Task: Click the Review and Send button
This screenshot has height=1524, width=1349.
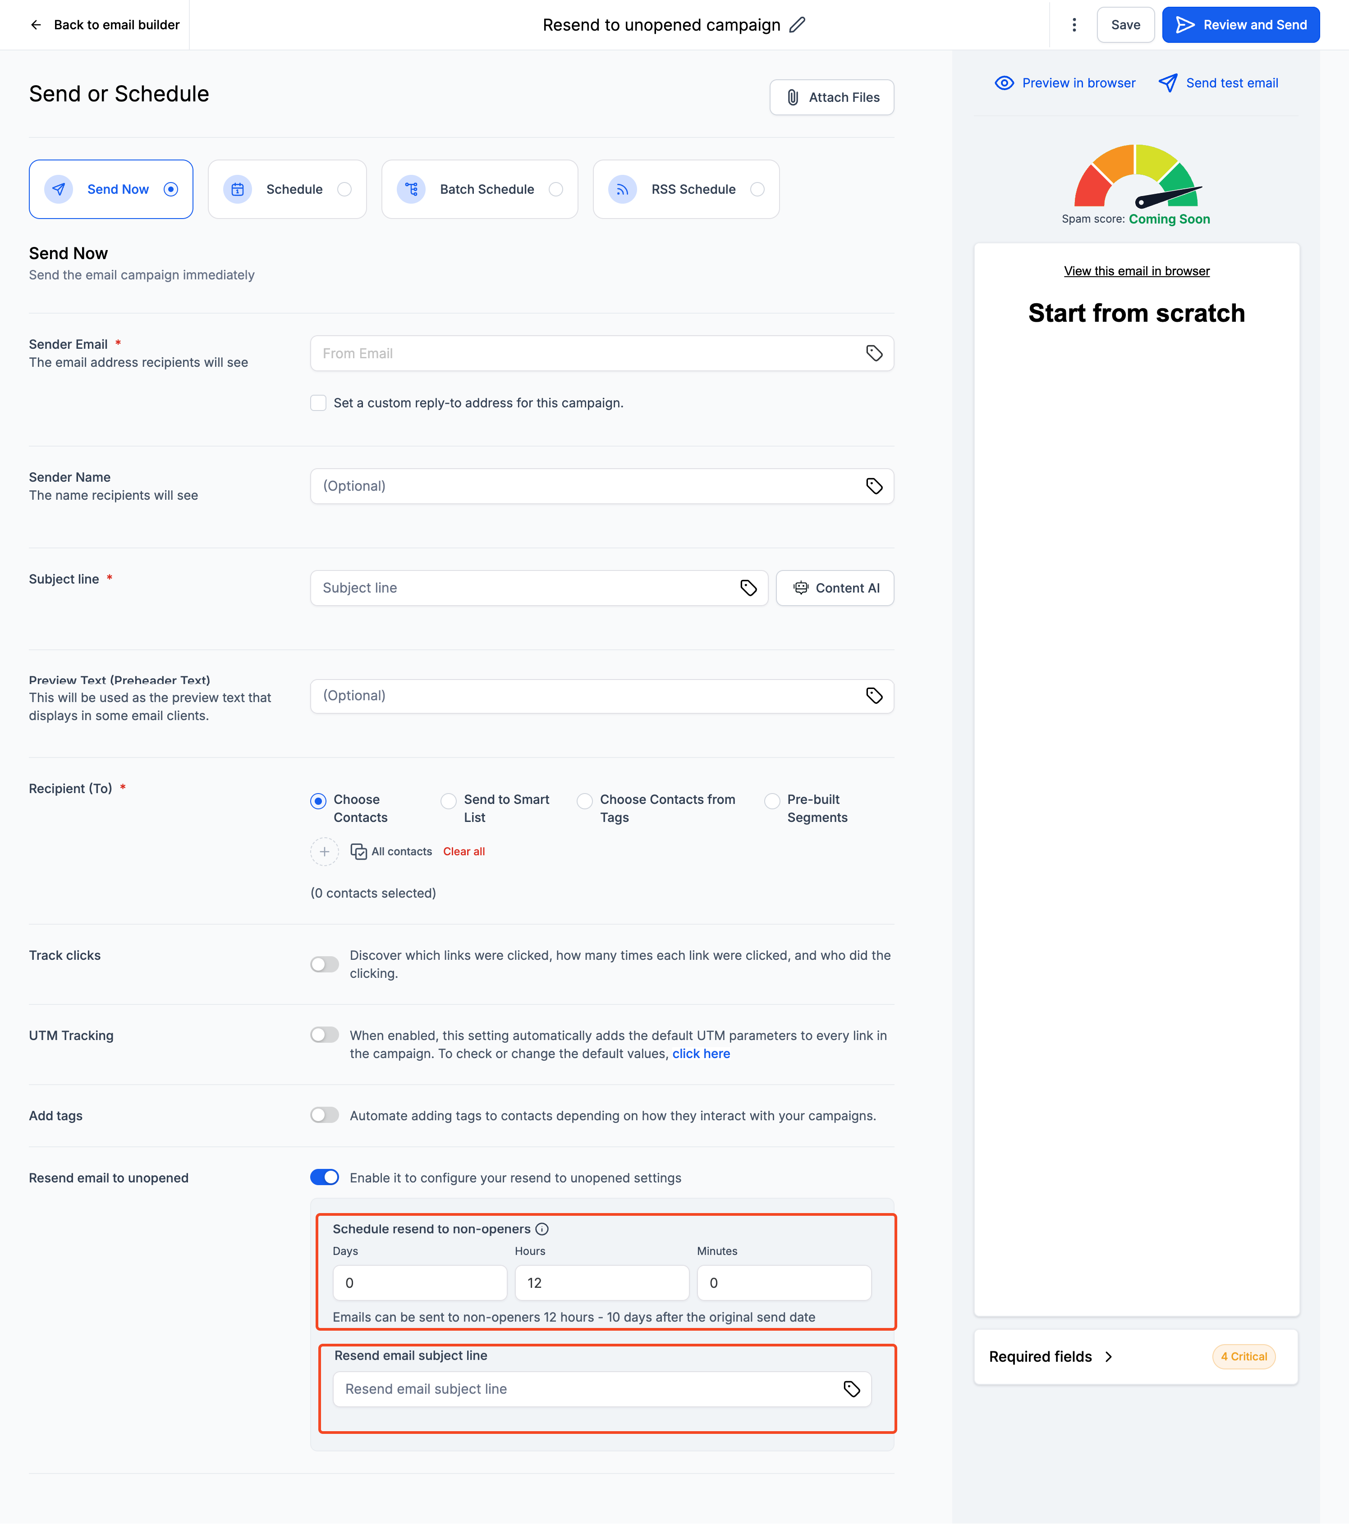Action: [1240, 25]
